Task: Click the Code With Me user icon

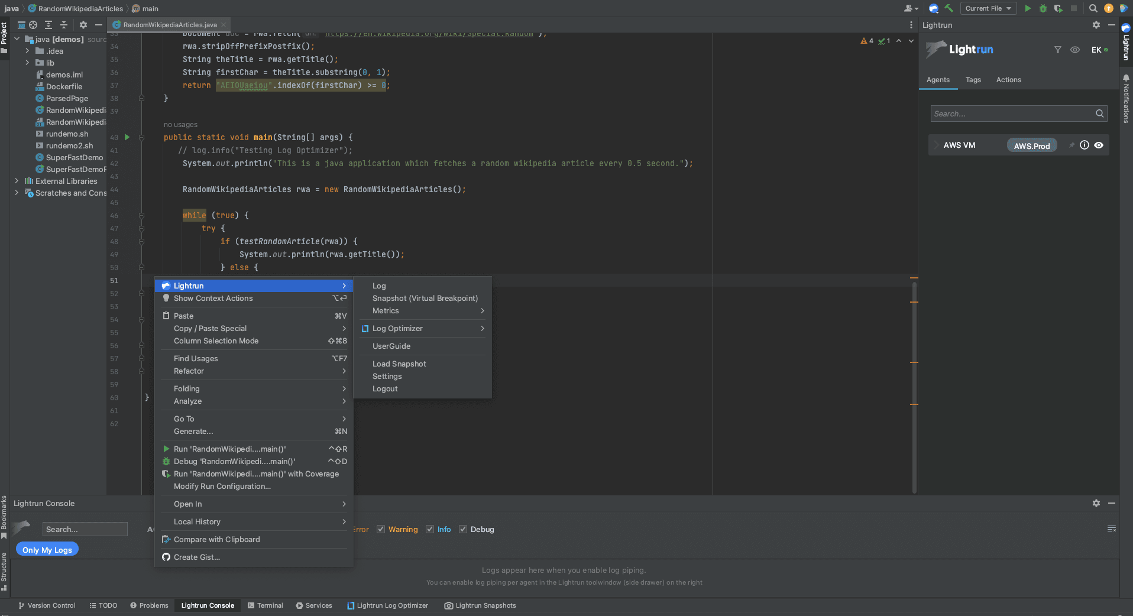Action: click(x=911, y=8)
